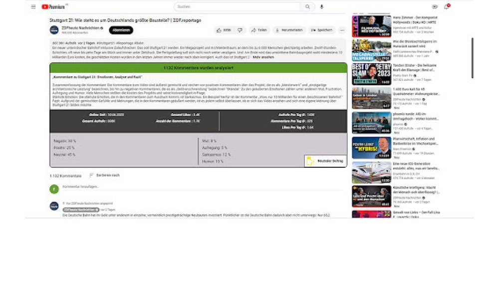
Task: Open the notifications bell
Action: click(447, 6)
